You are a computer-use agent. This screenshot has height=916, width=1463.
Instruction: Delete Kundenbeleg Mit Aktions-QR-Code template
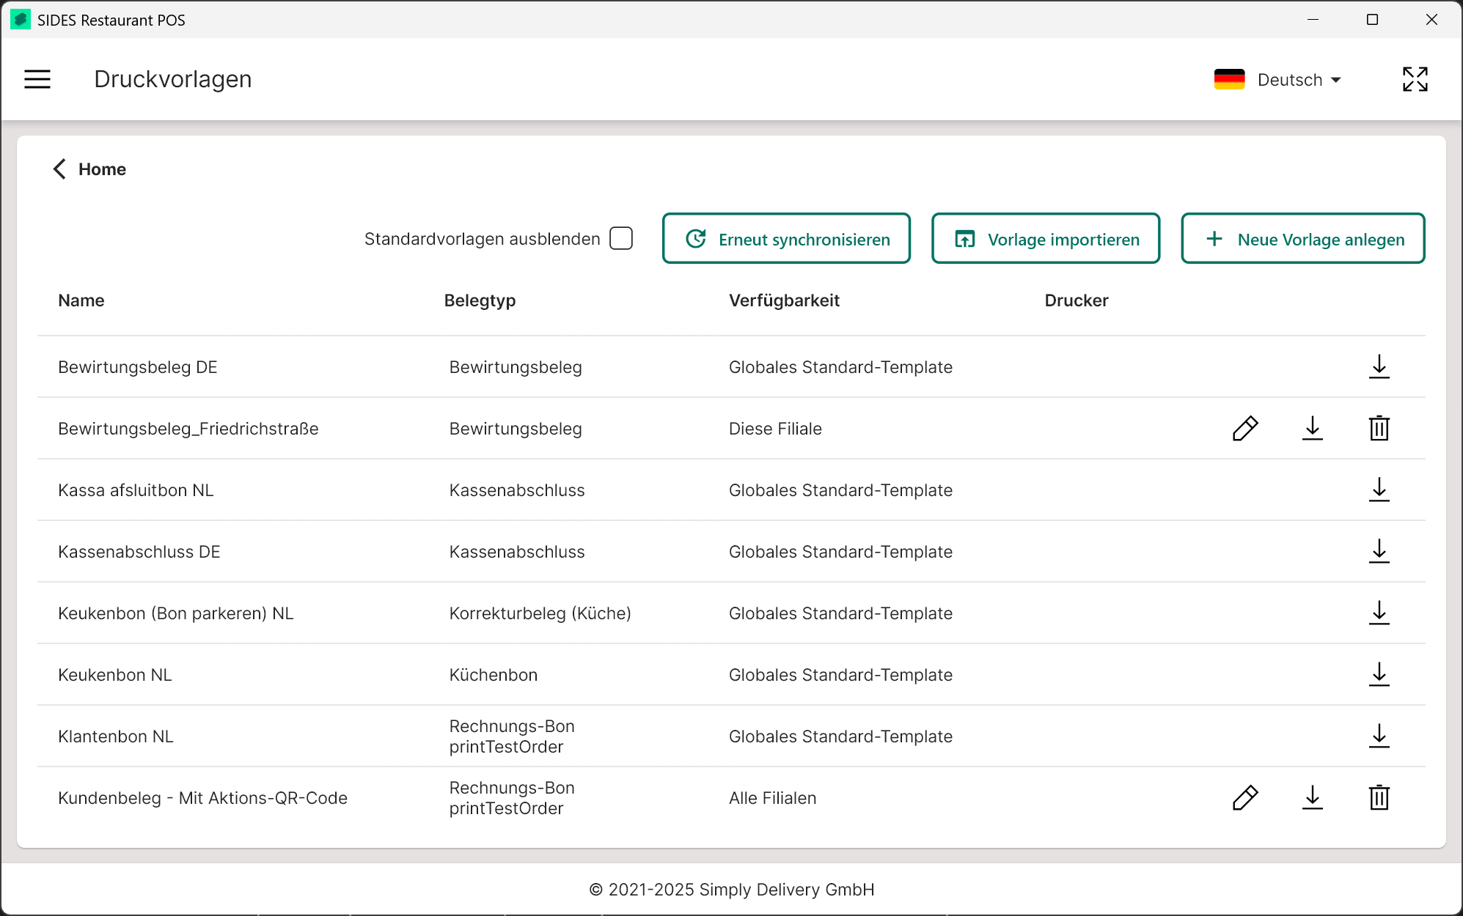(1379, 798)
